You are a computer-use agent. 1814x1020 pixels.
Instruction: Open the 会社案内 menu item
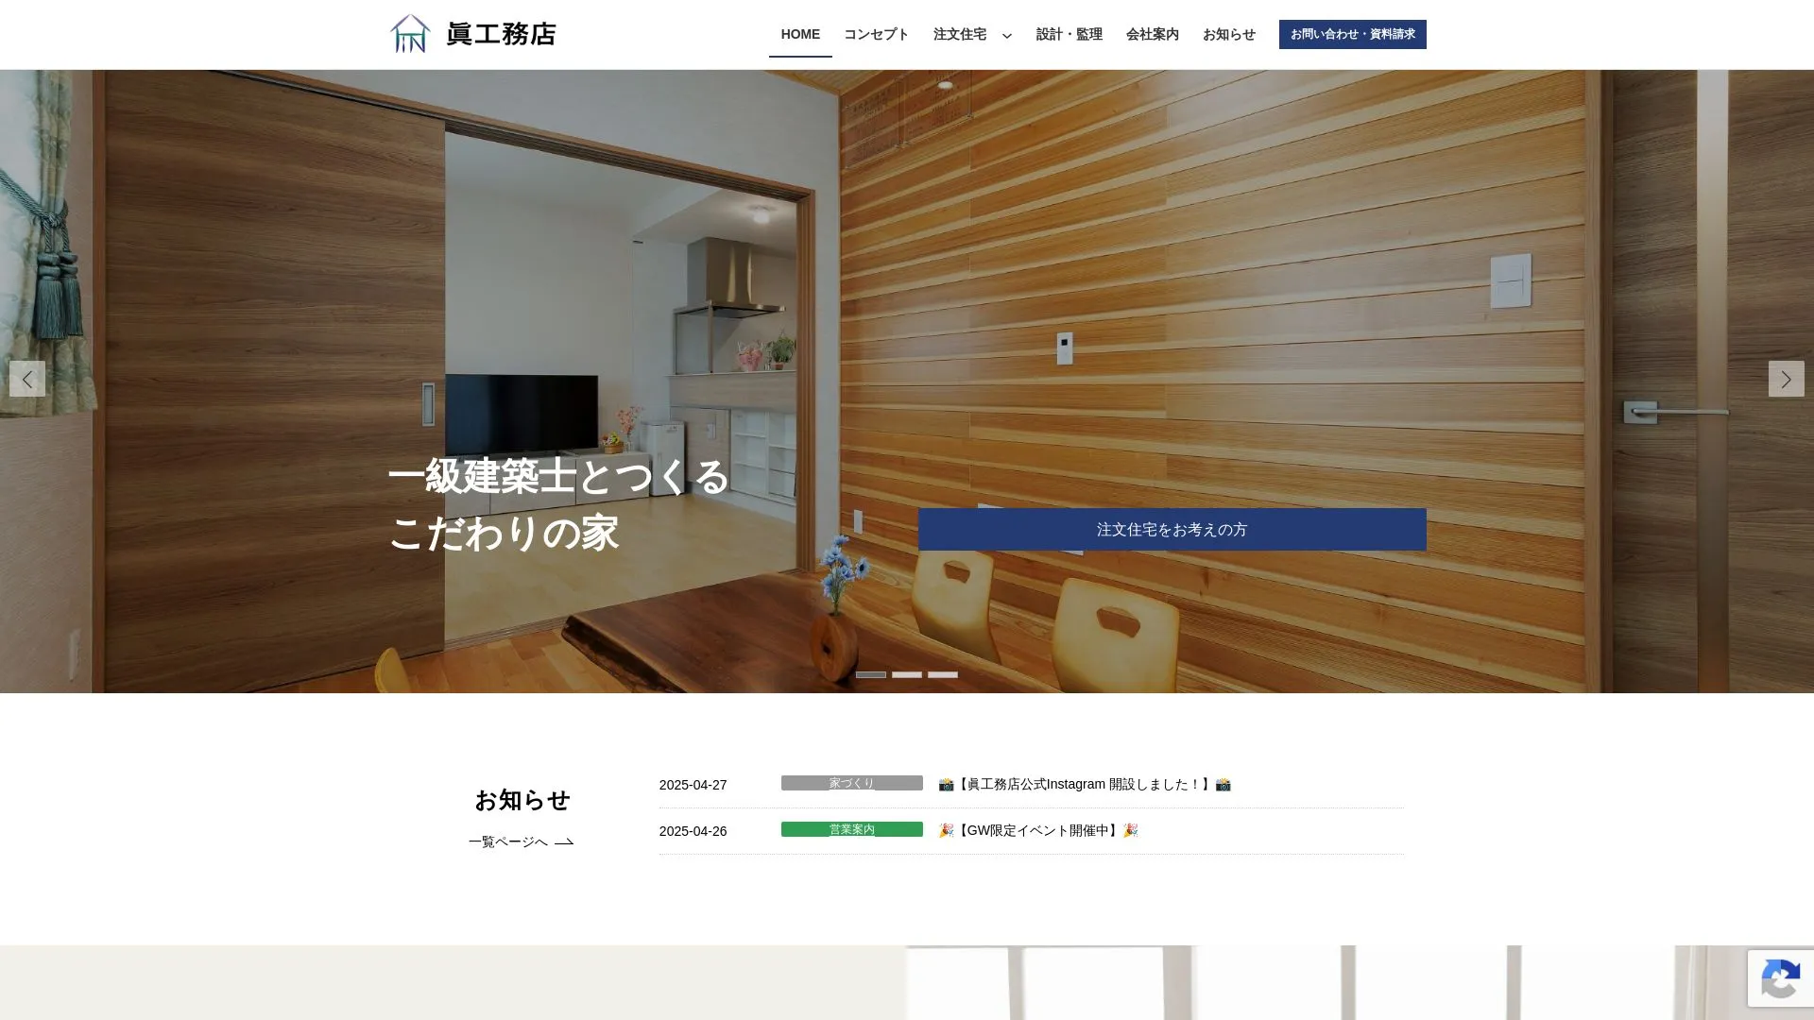point(1152,34)
